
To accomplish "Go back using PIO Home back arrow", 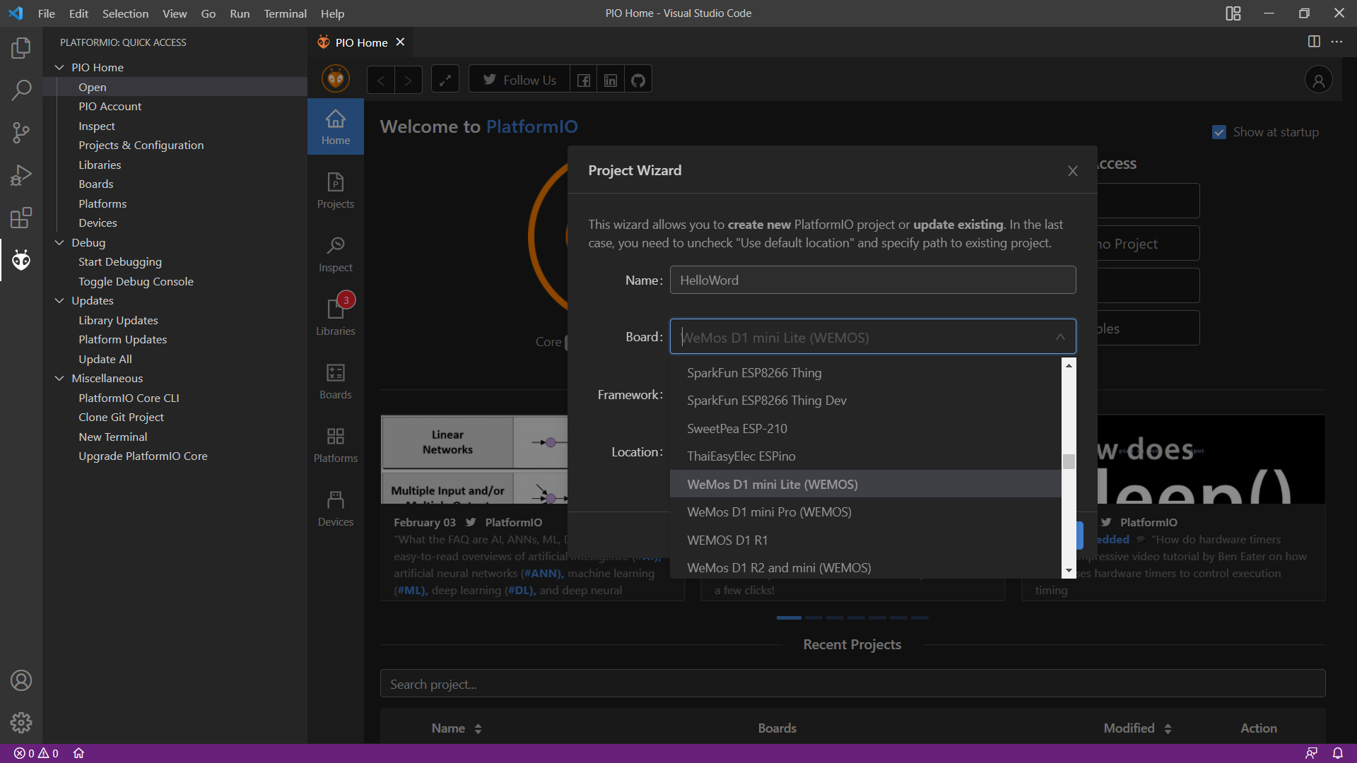I will 381,80.
